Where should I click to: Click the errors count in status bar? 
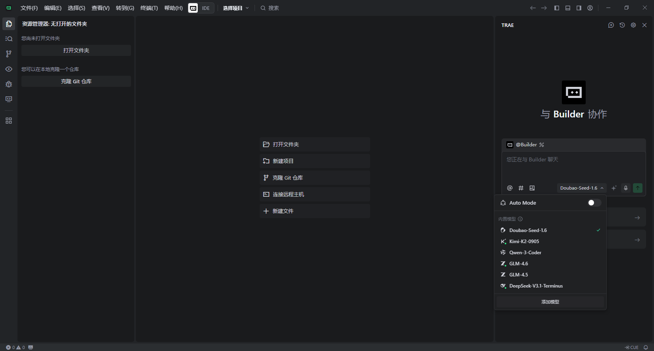(10, 347)
